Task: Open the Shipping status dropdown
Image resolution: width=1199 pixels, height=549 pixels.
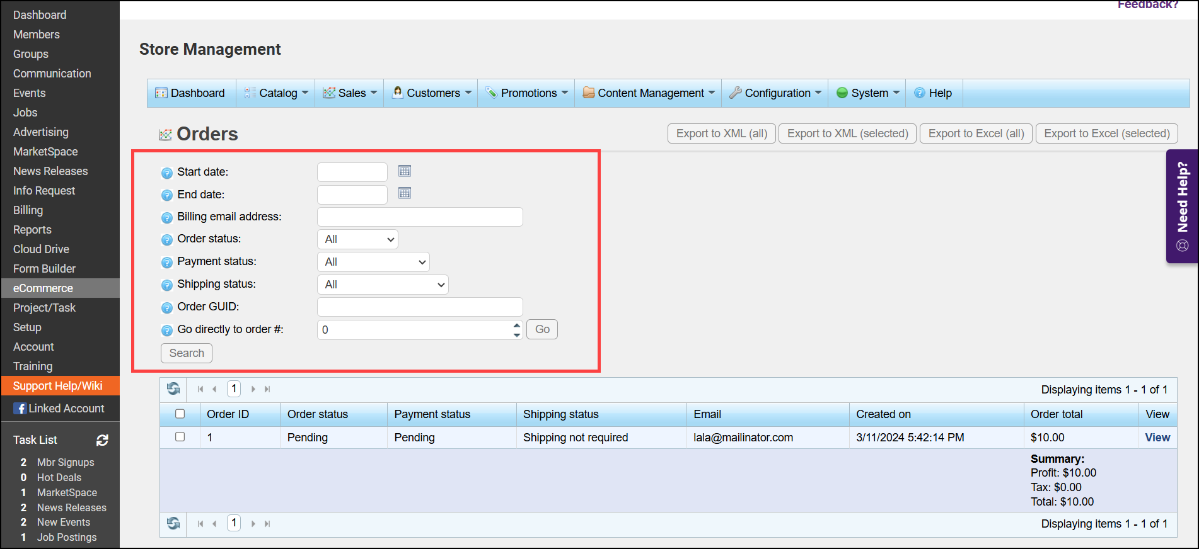Action: coord(383,285)
